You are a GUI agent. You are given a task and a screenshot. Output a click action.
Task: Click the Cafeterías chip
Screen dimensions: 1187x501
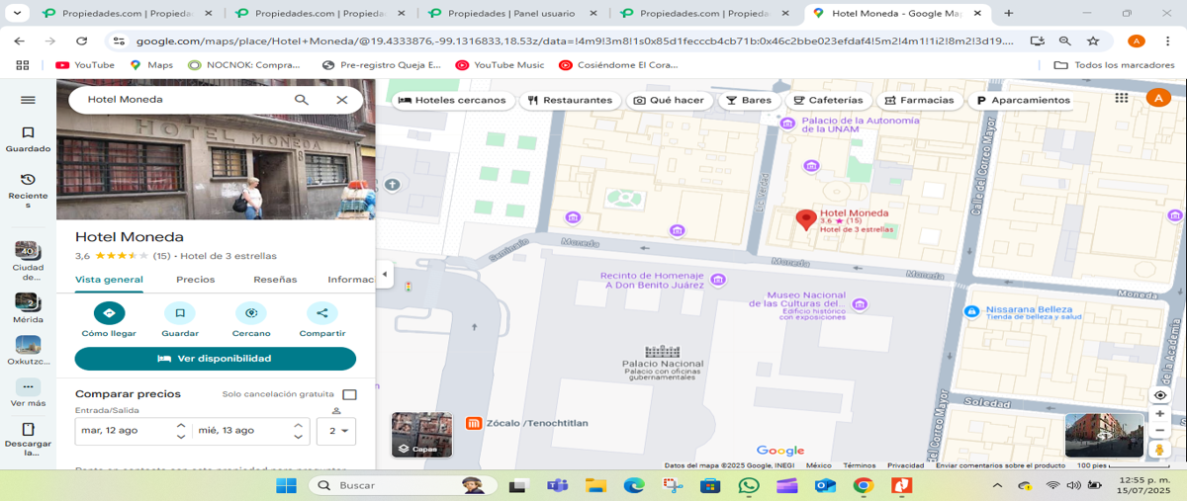(828, 100)
